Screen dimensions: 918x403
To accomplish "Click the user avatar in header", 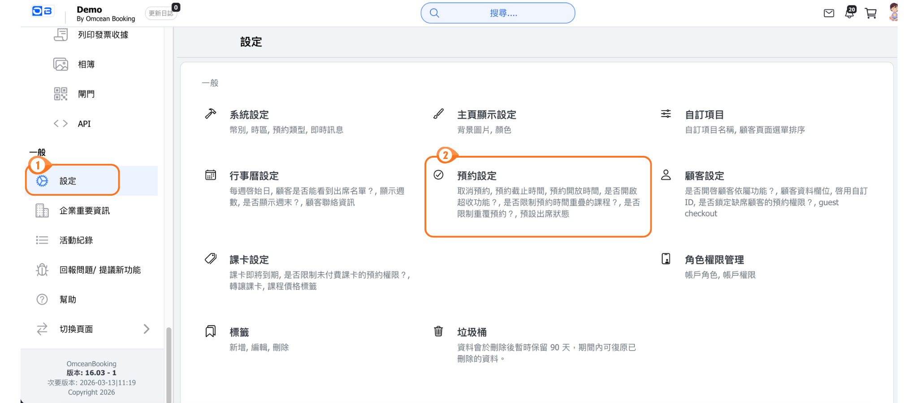I will (x=893, y=12).
